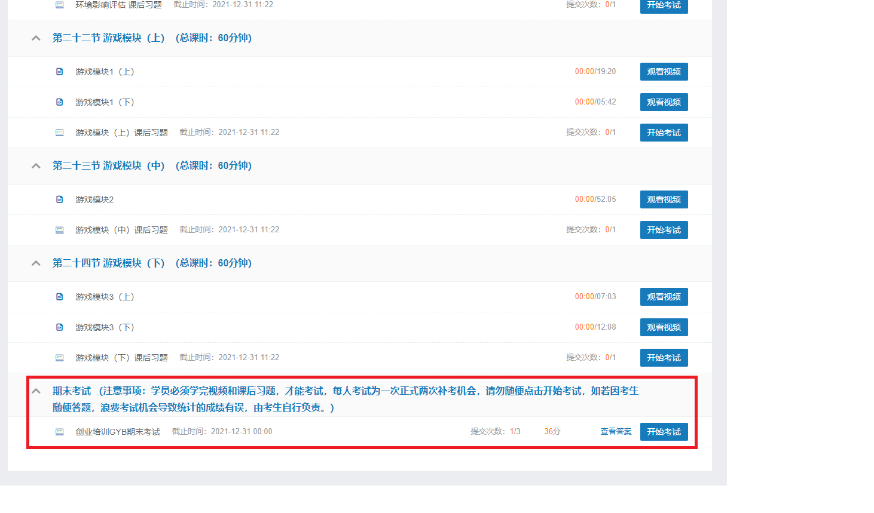
Task: Click the quiz icon beside 游戏模块（中）课后习题
Action: point(60,230)
